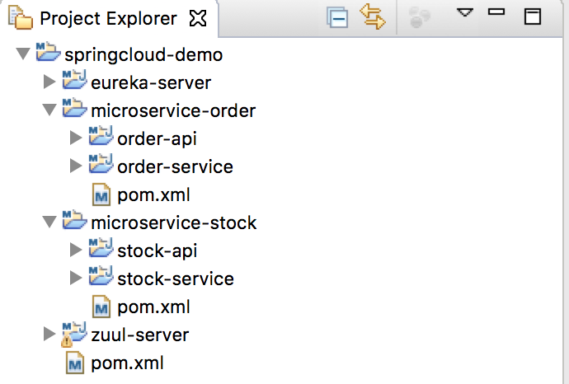Minimize the Project Explorer view

[496, 14]
